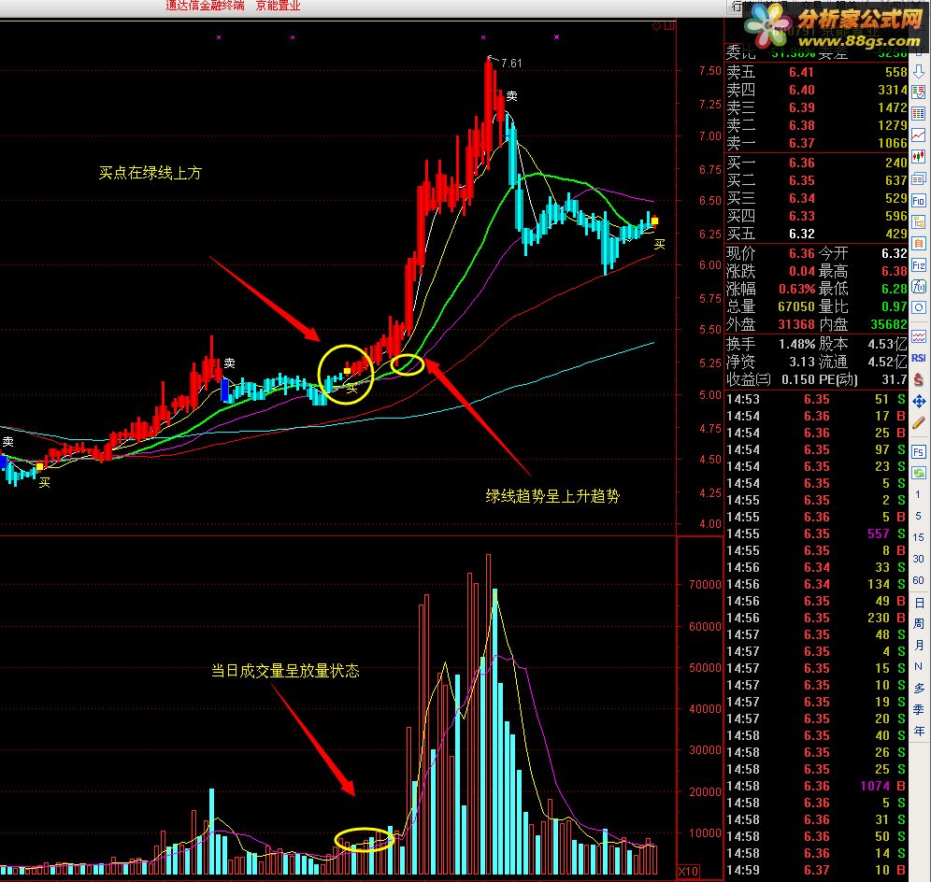Click the 外盘 31368 value
The image size is (931, 882).
coord(796,324)
